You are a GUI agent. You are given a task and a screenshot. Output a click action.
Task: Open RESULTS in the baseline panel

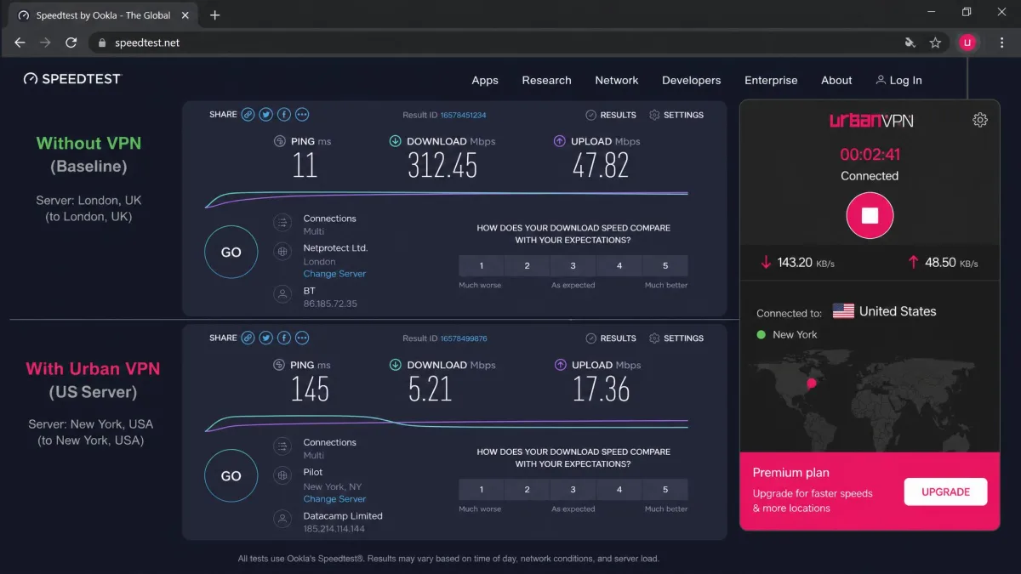pos(611,115)
